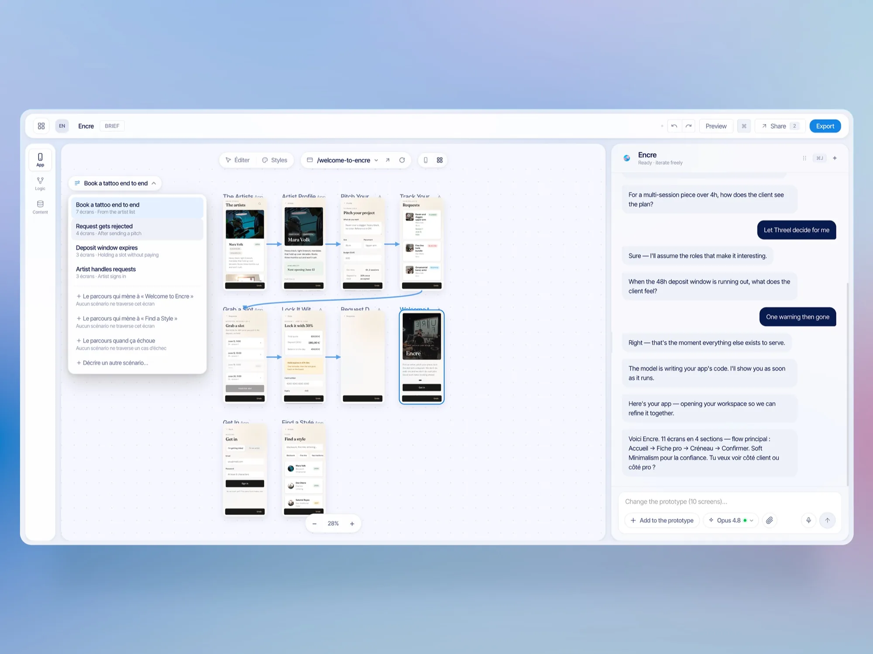
Task: Switch to the Content sidebar tab
Action: 40,207
